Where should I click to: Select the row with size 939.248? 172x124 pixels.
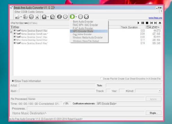pyautogui.click(x=87, y=43)
